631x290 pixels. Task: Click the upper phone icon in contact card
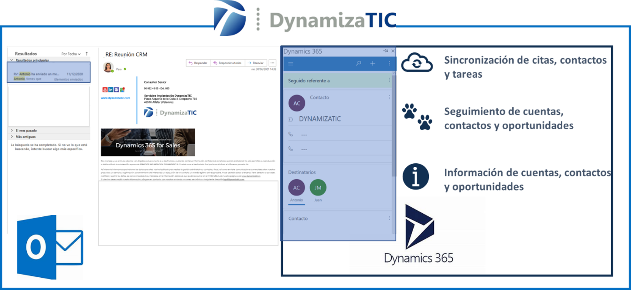pos(291,134)
